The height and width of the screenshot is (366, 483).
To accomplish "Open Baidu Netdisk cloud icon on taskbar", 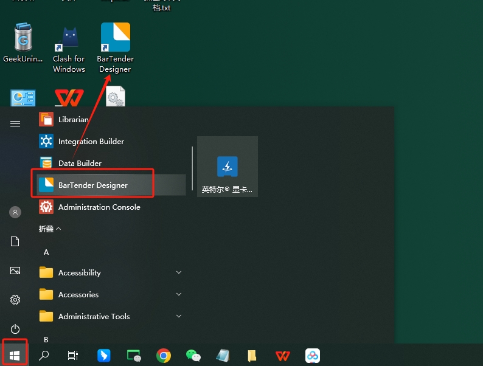I will pos(313,356).
